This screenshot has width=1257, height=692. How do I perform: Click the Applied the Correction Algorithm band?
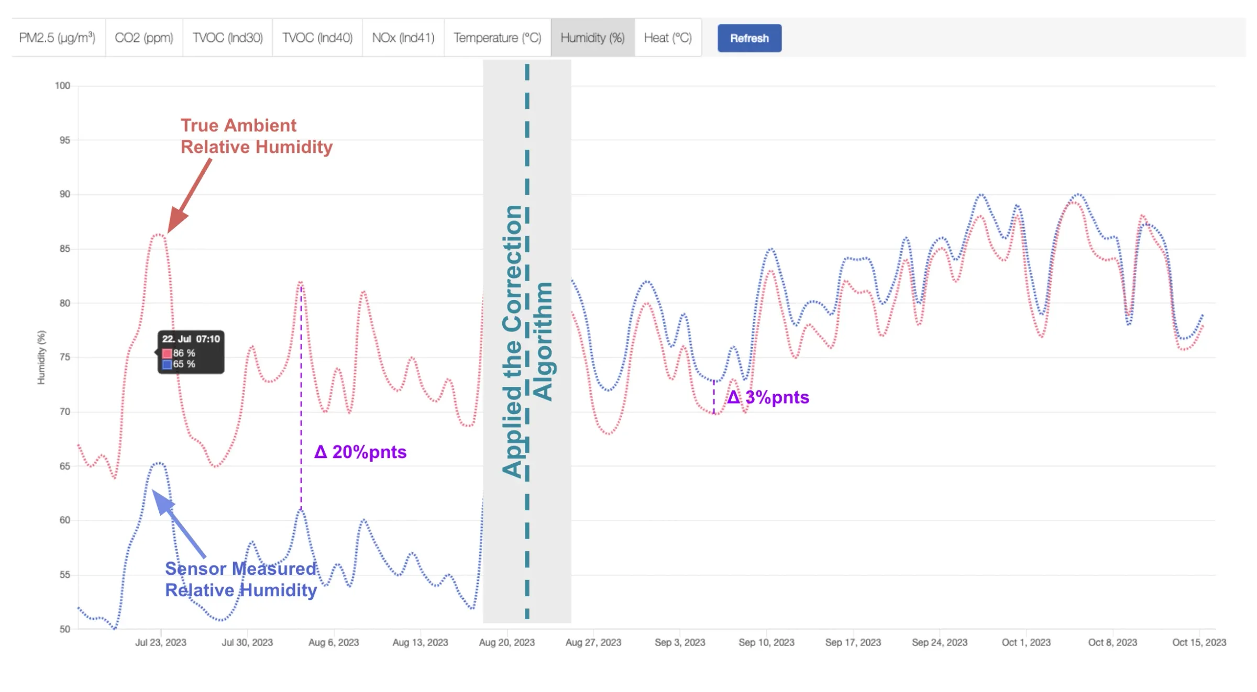pos(527,340)
